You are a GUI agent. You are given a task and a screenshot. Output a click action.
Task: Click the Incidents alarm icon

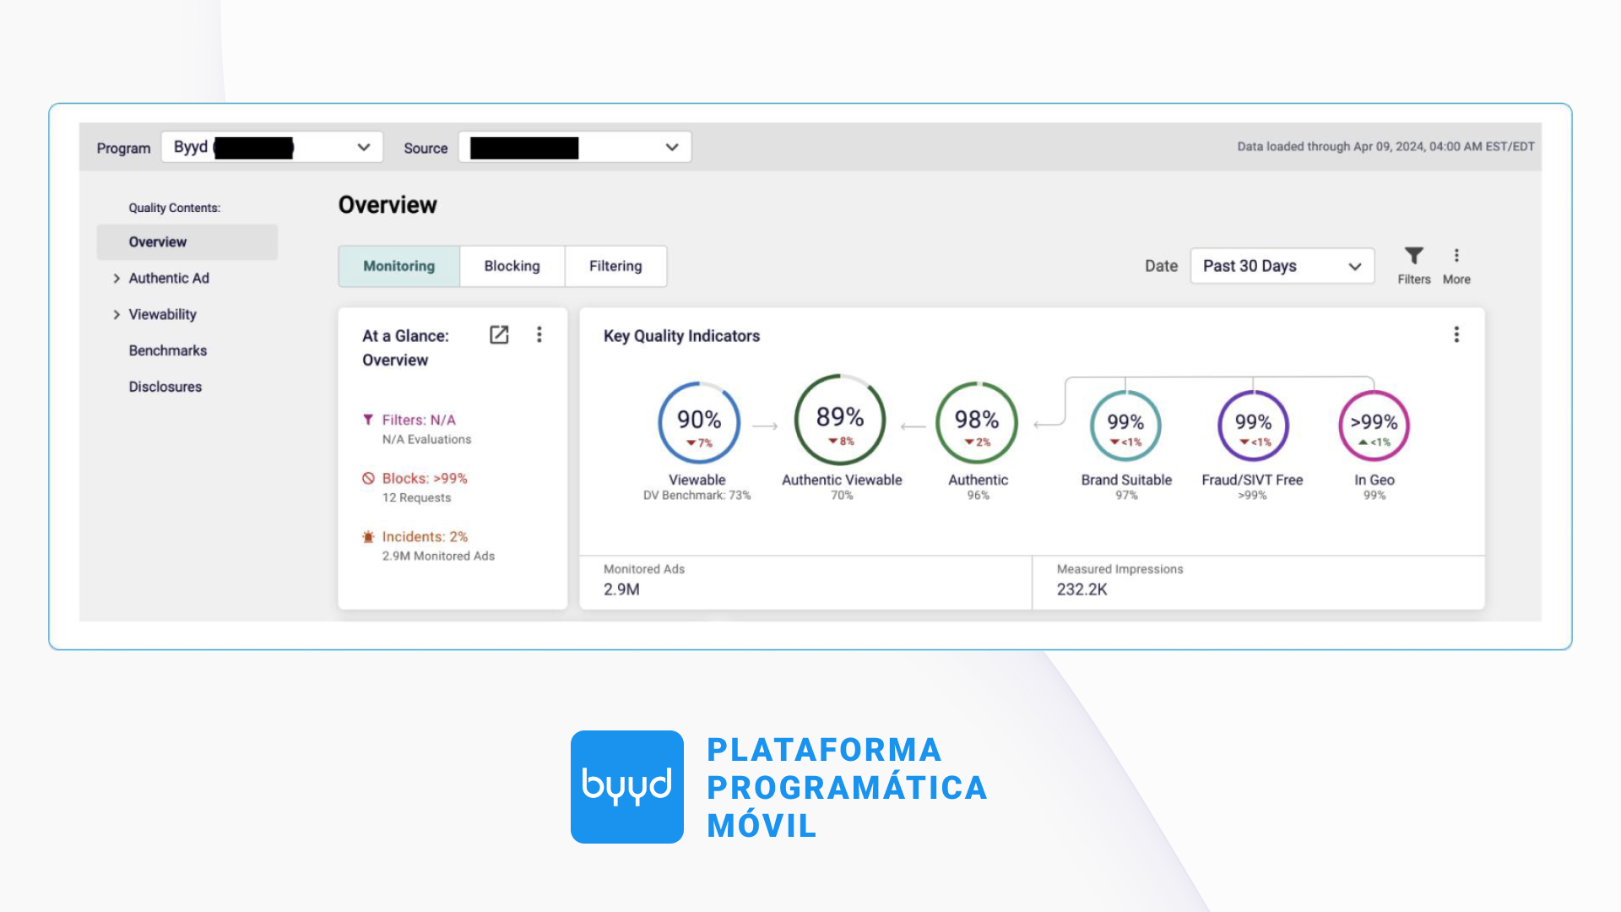click(x=368, y=537)
